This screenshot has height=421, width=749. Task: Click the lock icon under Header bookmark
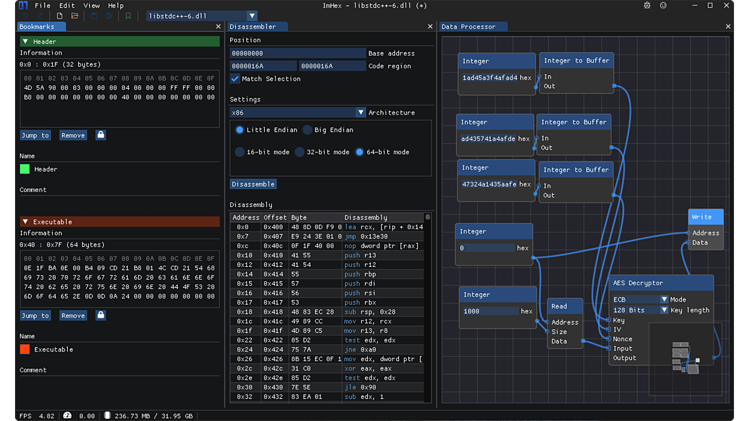pyautogui.click(x=101, y=135)
